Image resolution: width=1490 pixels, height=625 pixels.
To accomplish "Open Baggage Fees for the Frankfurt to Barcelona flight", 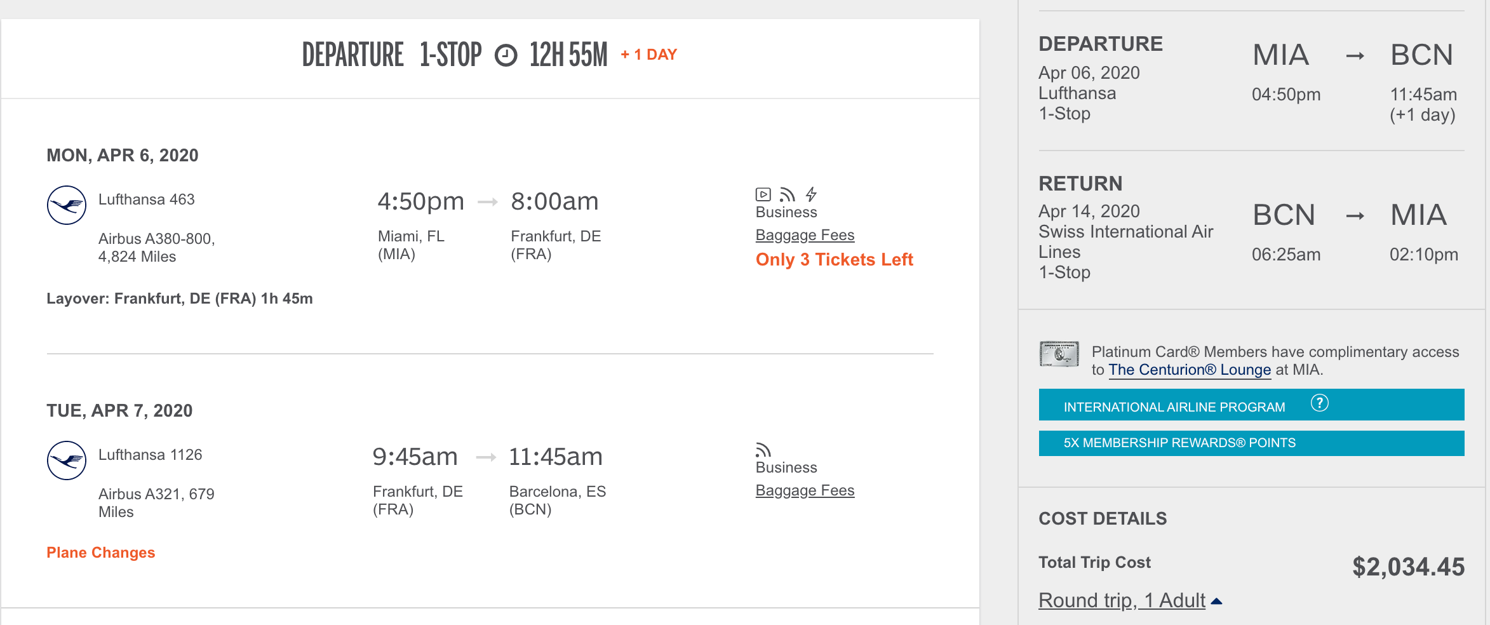I will (805, 490).
